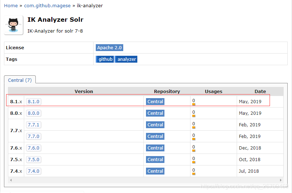Click the IK Analyzer Solr title

click(x=56, y=20)
